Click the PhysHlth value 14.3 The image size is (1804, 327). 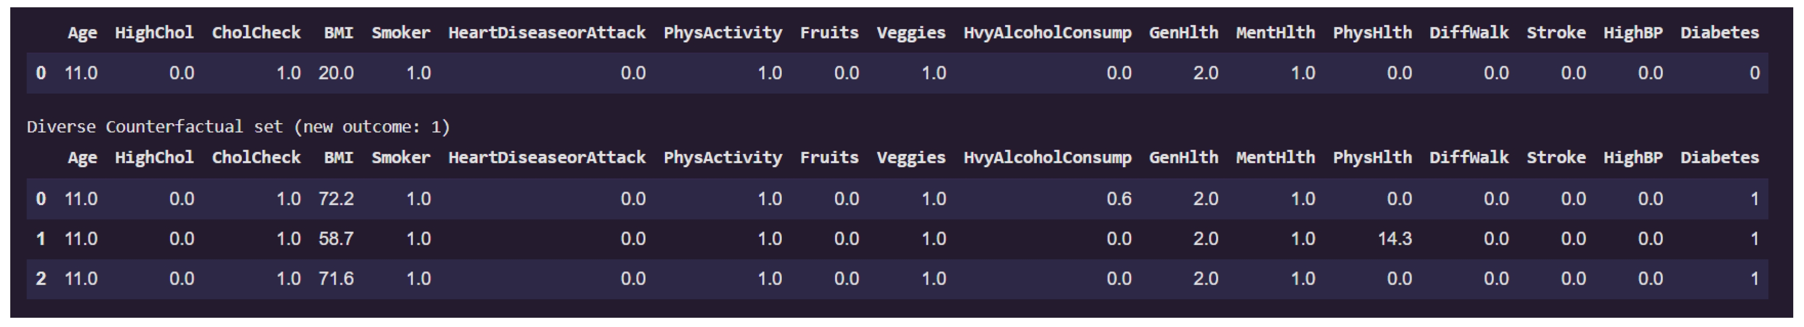[x=1395, y=239]
